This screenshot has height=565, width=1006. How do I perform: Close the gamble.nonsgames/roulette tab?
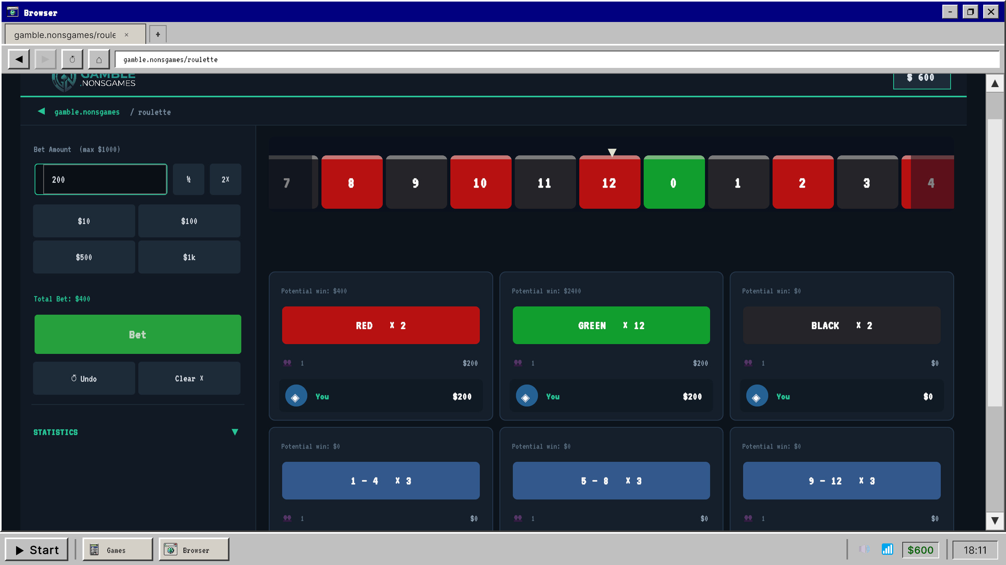[x=127, y=35]
